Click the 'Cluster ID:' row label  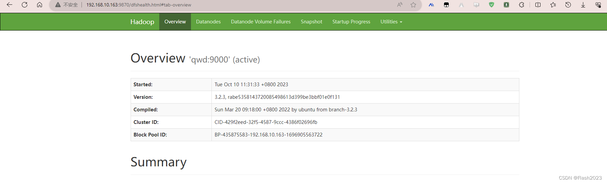pos(146,122)
